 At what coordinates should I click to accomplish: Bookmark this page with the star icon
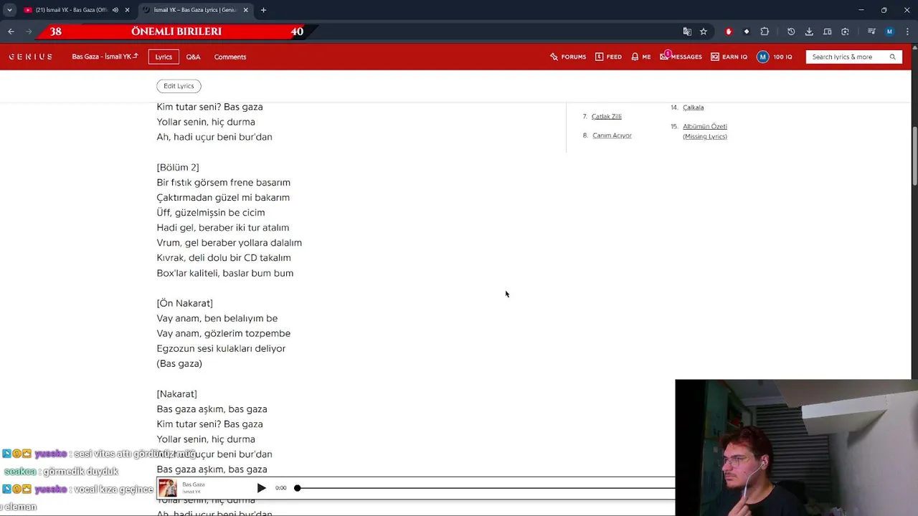click(704, 32)
